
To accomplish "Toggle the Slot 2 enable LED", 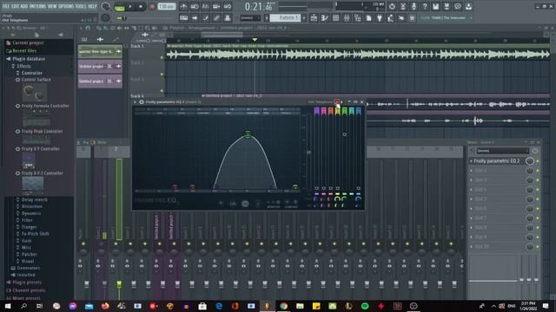I will pos(538,171).
